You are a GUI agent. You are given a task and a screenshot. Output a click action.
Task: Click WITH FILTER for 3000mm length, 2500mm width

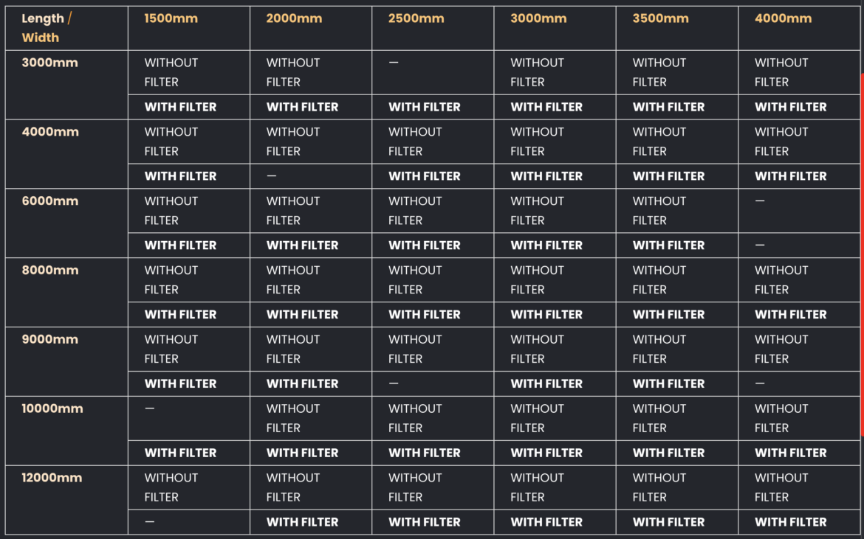[425, 107]
